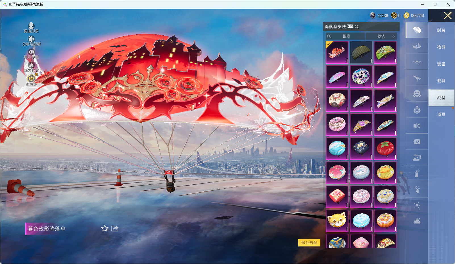Screen dimensions: 455x264
Task: Expand the 默认 sort dropdown
Action: pyautogui.click(x=381, y=36)
